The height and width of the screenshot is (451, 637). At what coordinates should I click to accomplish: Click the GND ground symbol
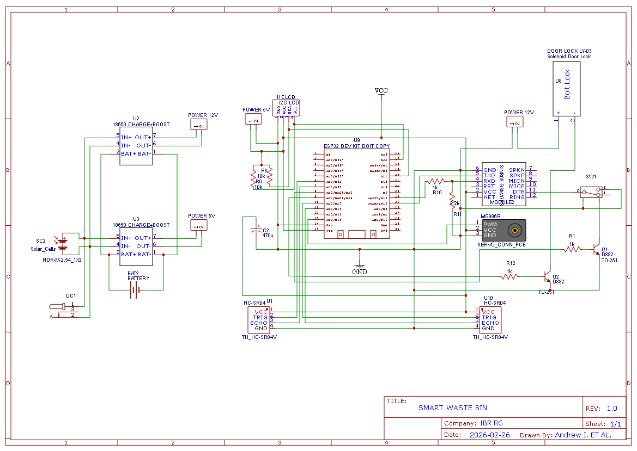click(360, 268)
